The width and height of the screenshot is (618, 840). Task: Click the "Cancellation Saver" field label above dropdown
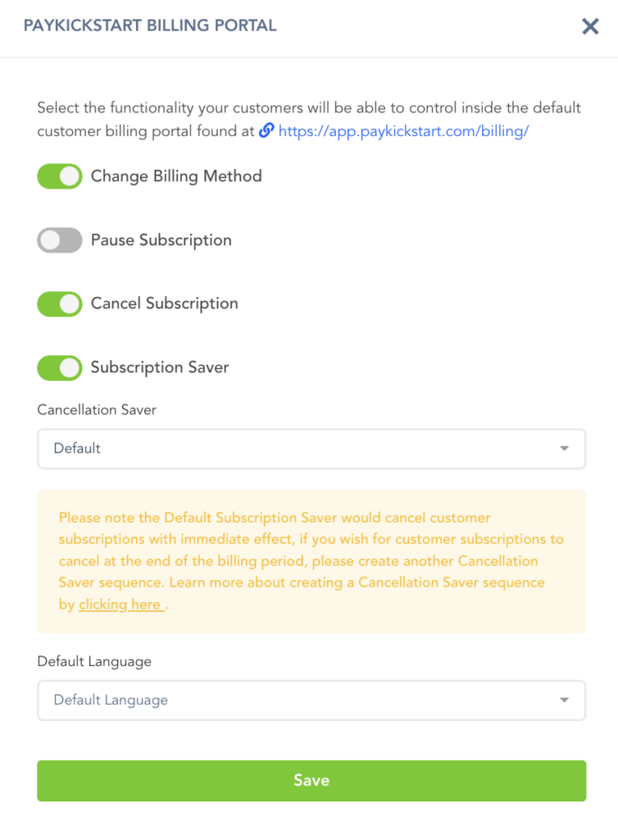[x=97, y=409]
